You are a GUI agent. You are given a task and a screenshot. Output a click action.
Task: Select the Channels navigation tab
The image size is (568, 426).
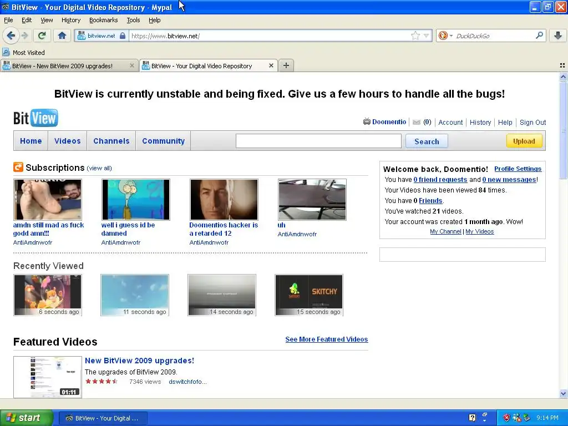(111, 141)
